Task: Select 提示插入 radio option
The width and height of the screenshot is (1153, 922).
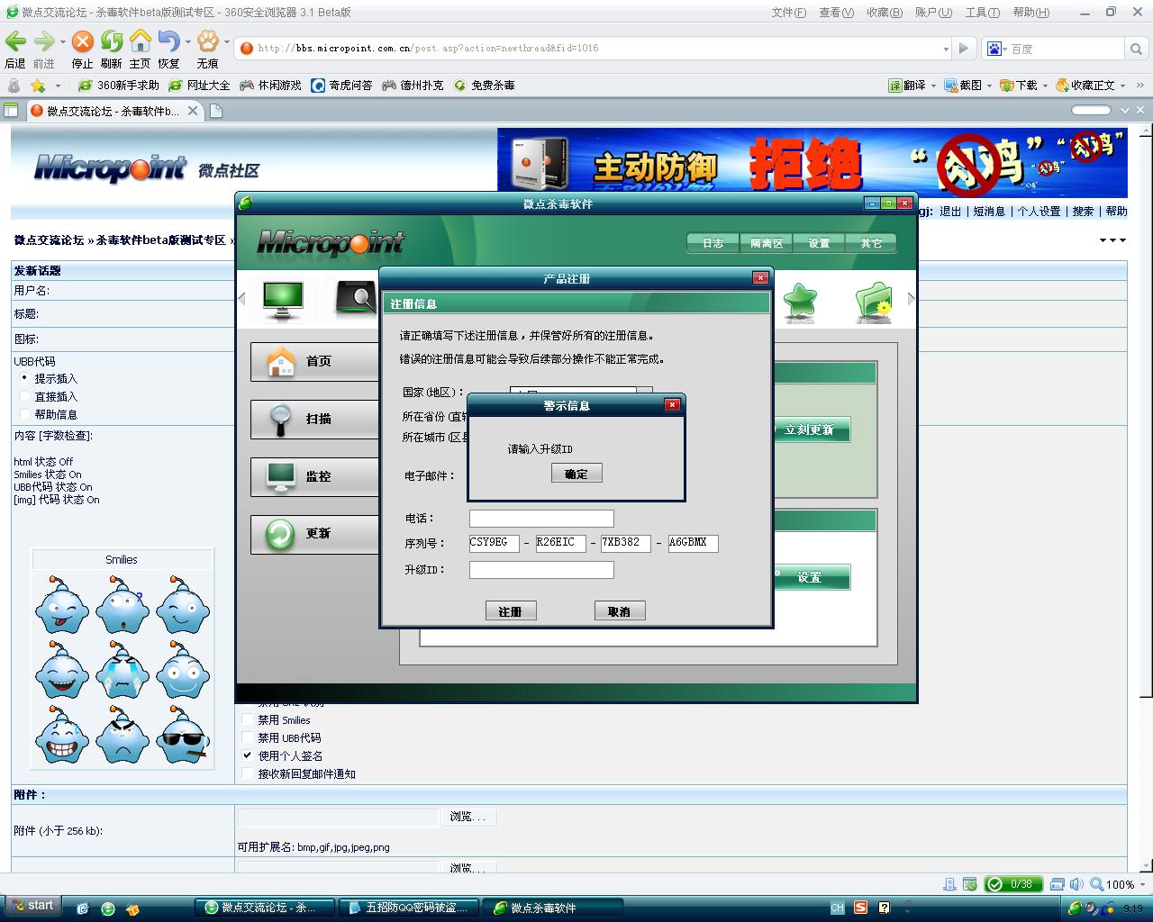Action: [24, 378]
